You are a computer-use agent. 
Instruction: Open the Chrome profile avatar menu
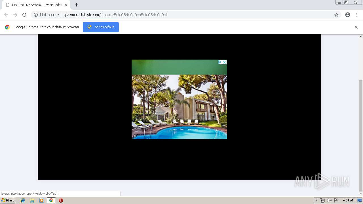(348, 15)
